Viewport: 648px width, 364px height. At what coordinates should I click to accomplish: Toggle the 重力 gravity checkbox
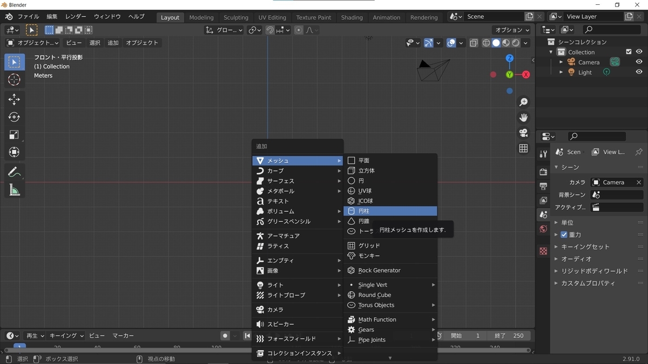click(564, 235)
